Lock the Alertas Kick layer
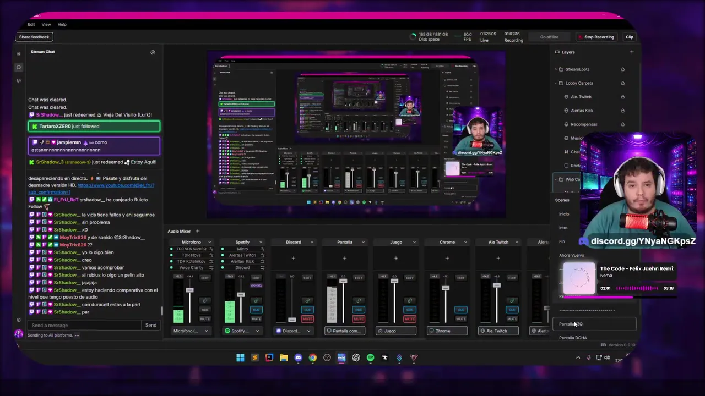705x396 pixels. coord(623,111)
